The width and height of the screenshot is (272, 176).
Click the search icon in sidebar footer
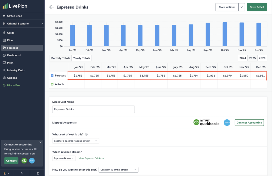point(22,173)
